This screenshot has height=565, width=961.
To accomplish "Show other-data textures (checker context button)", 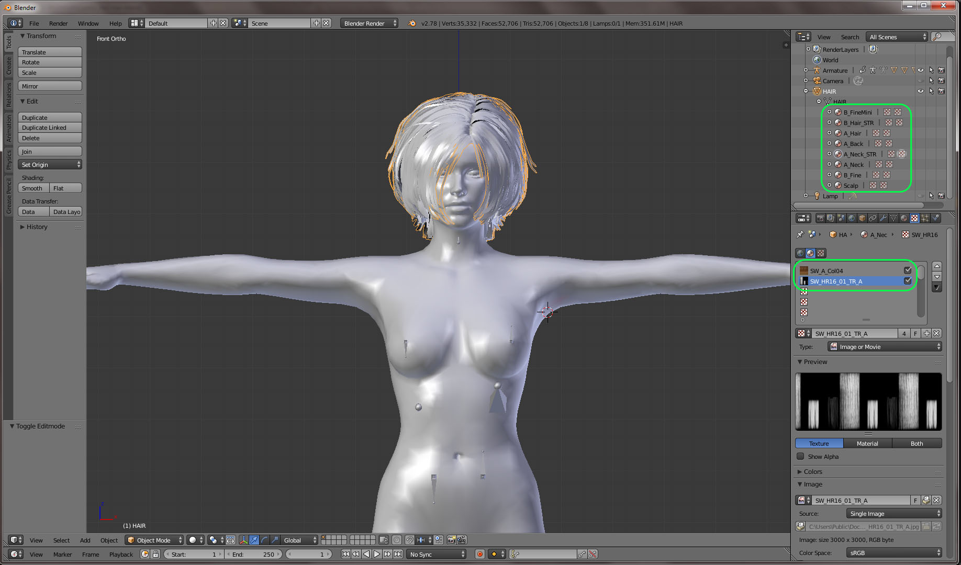I will coord(821,253).
